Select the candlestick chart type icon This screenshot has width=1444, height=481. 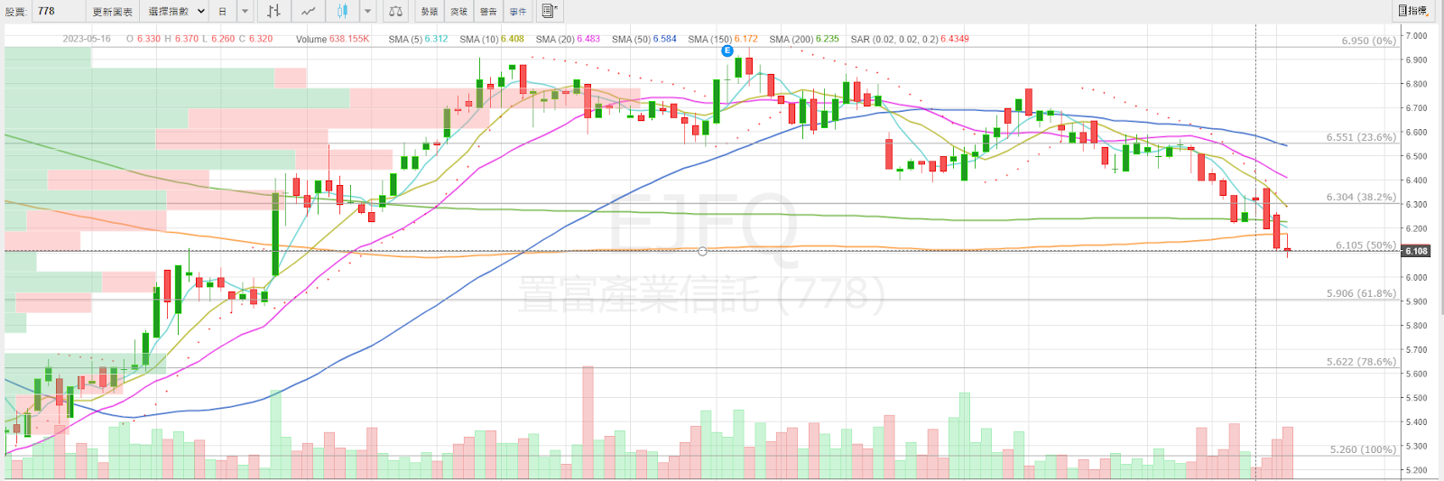[x=343, y=12]
